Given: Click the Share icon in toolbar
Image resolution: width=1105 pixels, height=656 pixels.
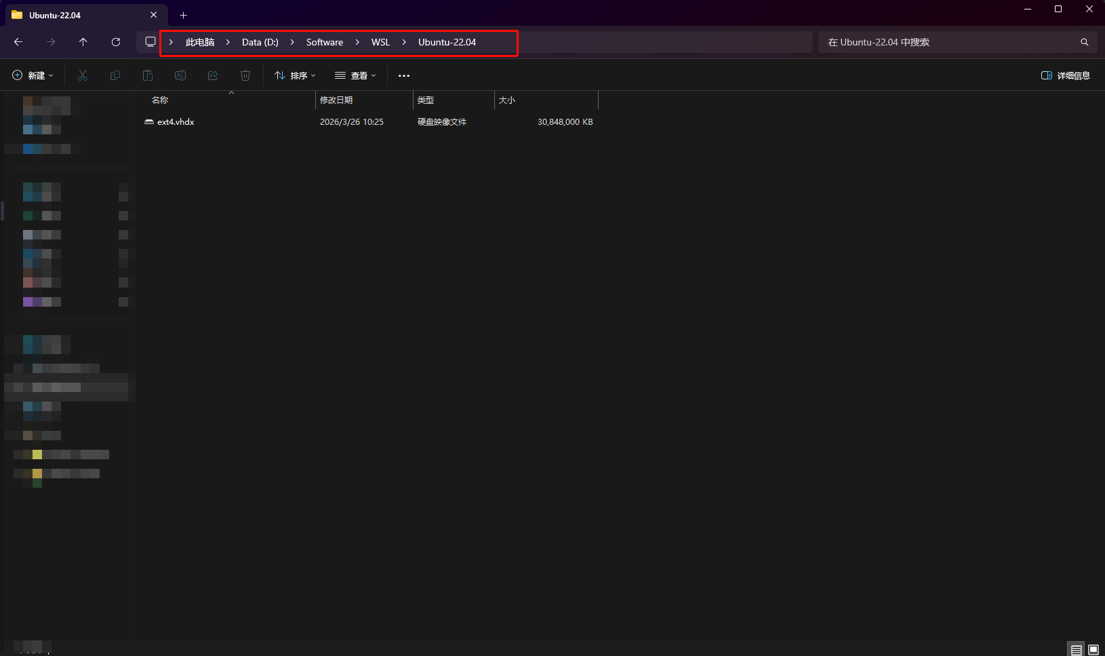Looking at the screenshot, I should point(213,75).
